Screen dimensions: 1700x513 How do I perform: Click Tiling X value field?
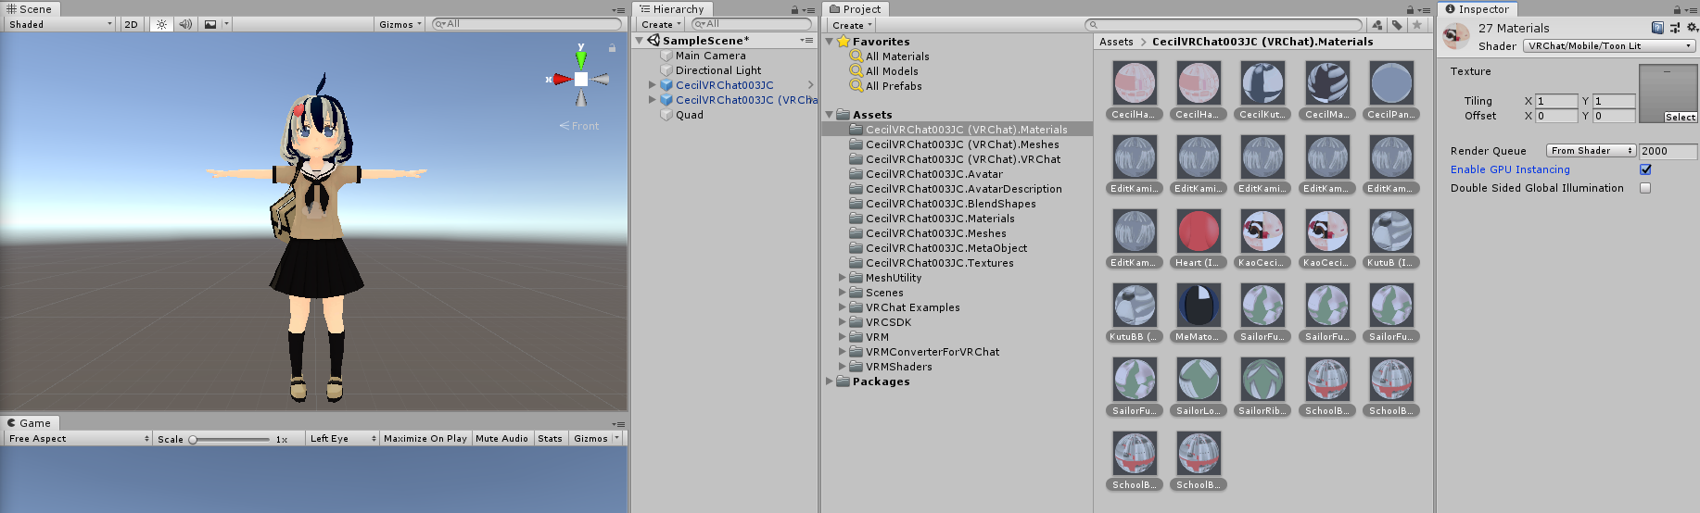1556,101
